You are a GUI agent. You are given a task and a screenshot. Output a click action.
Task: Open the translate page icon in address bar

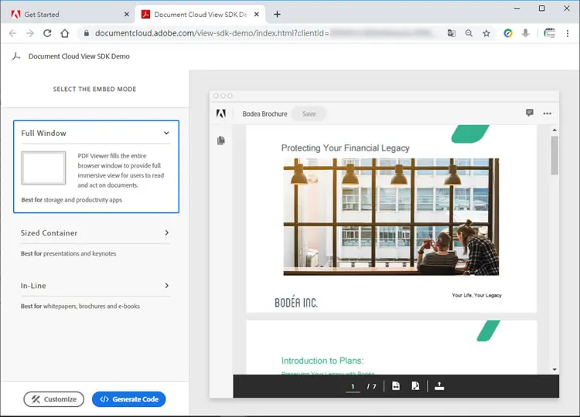[x=452, y=33]
